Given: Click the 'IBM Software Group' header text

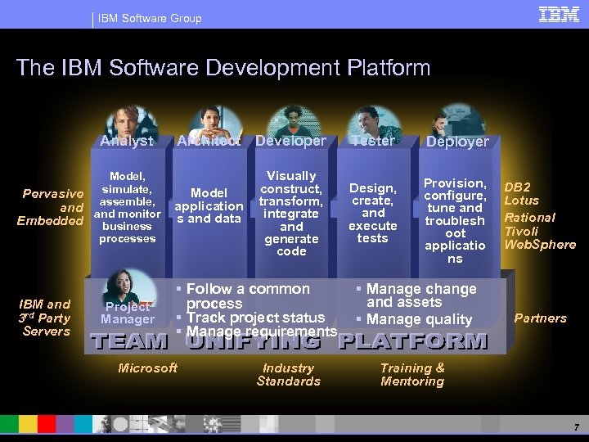Looking at the screenshot, I should 150,18.
